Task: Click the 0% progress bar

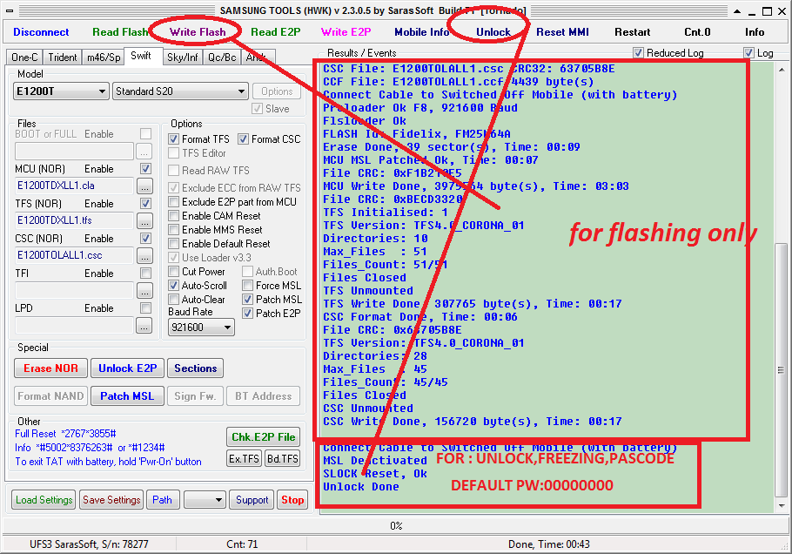Action: coord(396,526)
